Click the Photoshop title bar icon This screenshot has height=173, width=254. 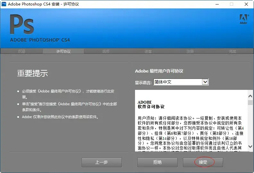click(x=4, y=4)
